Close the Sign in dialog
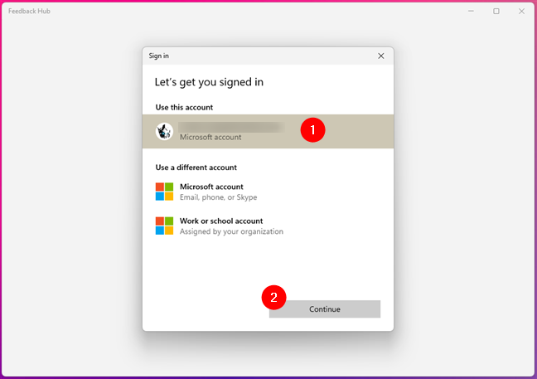 [x=381, y=56]
